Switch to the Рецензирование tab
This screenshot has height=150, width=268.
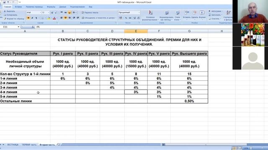(77, 7)
